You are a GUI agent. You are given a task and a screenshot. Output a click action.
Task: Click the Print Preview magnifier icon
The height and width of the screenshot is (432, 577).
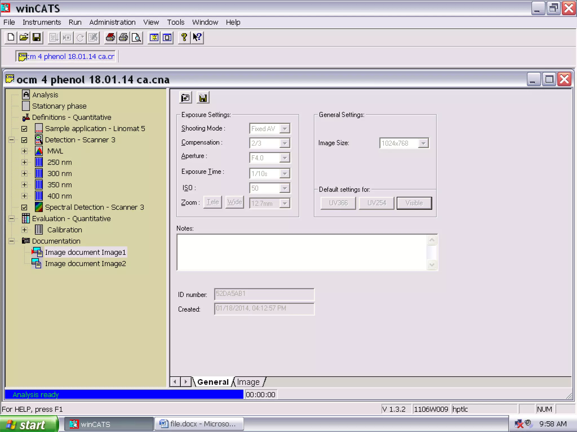coord(137,37)
